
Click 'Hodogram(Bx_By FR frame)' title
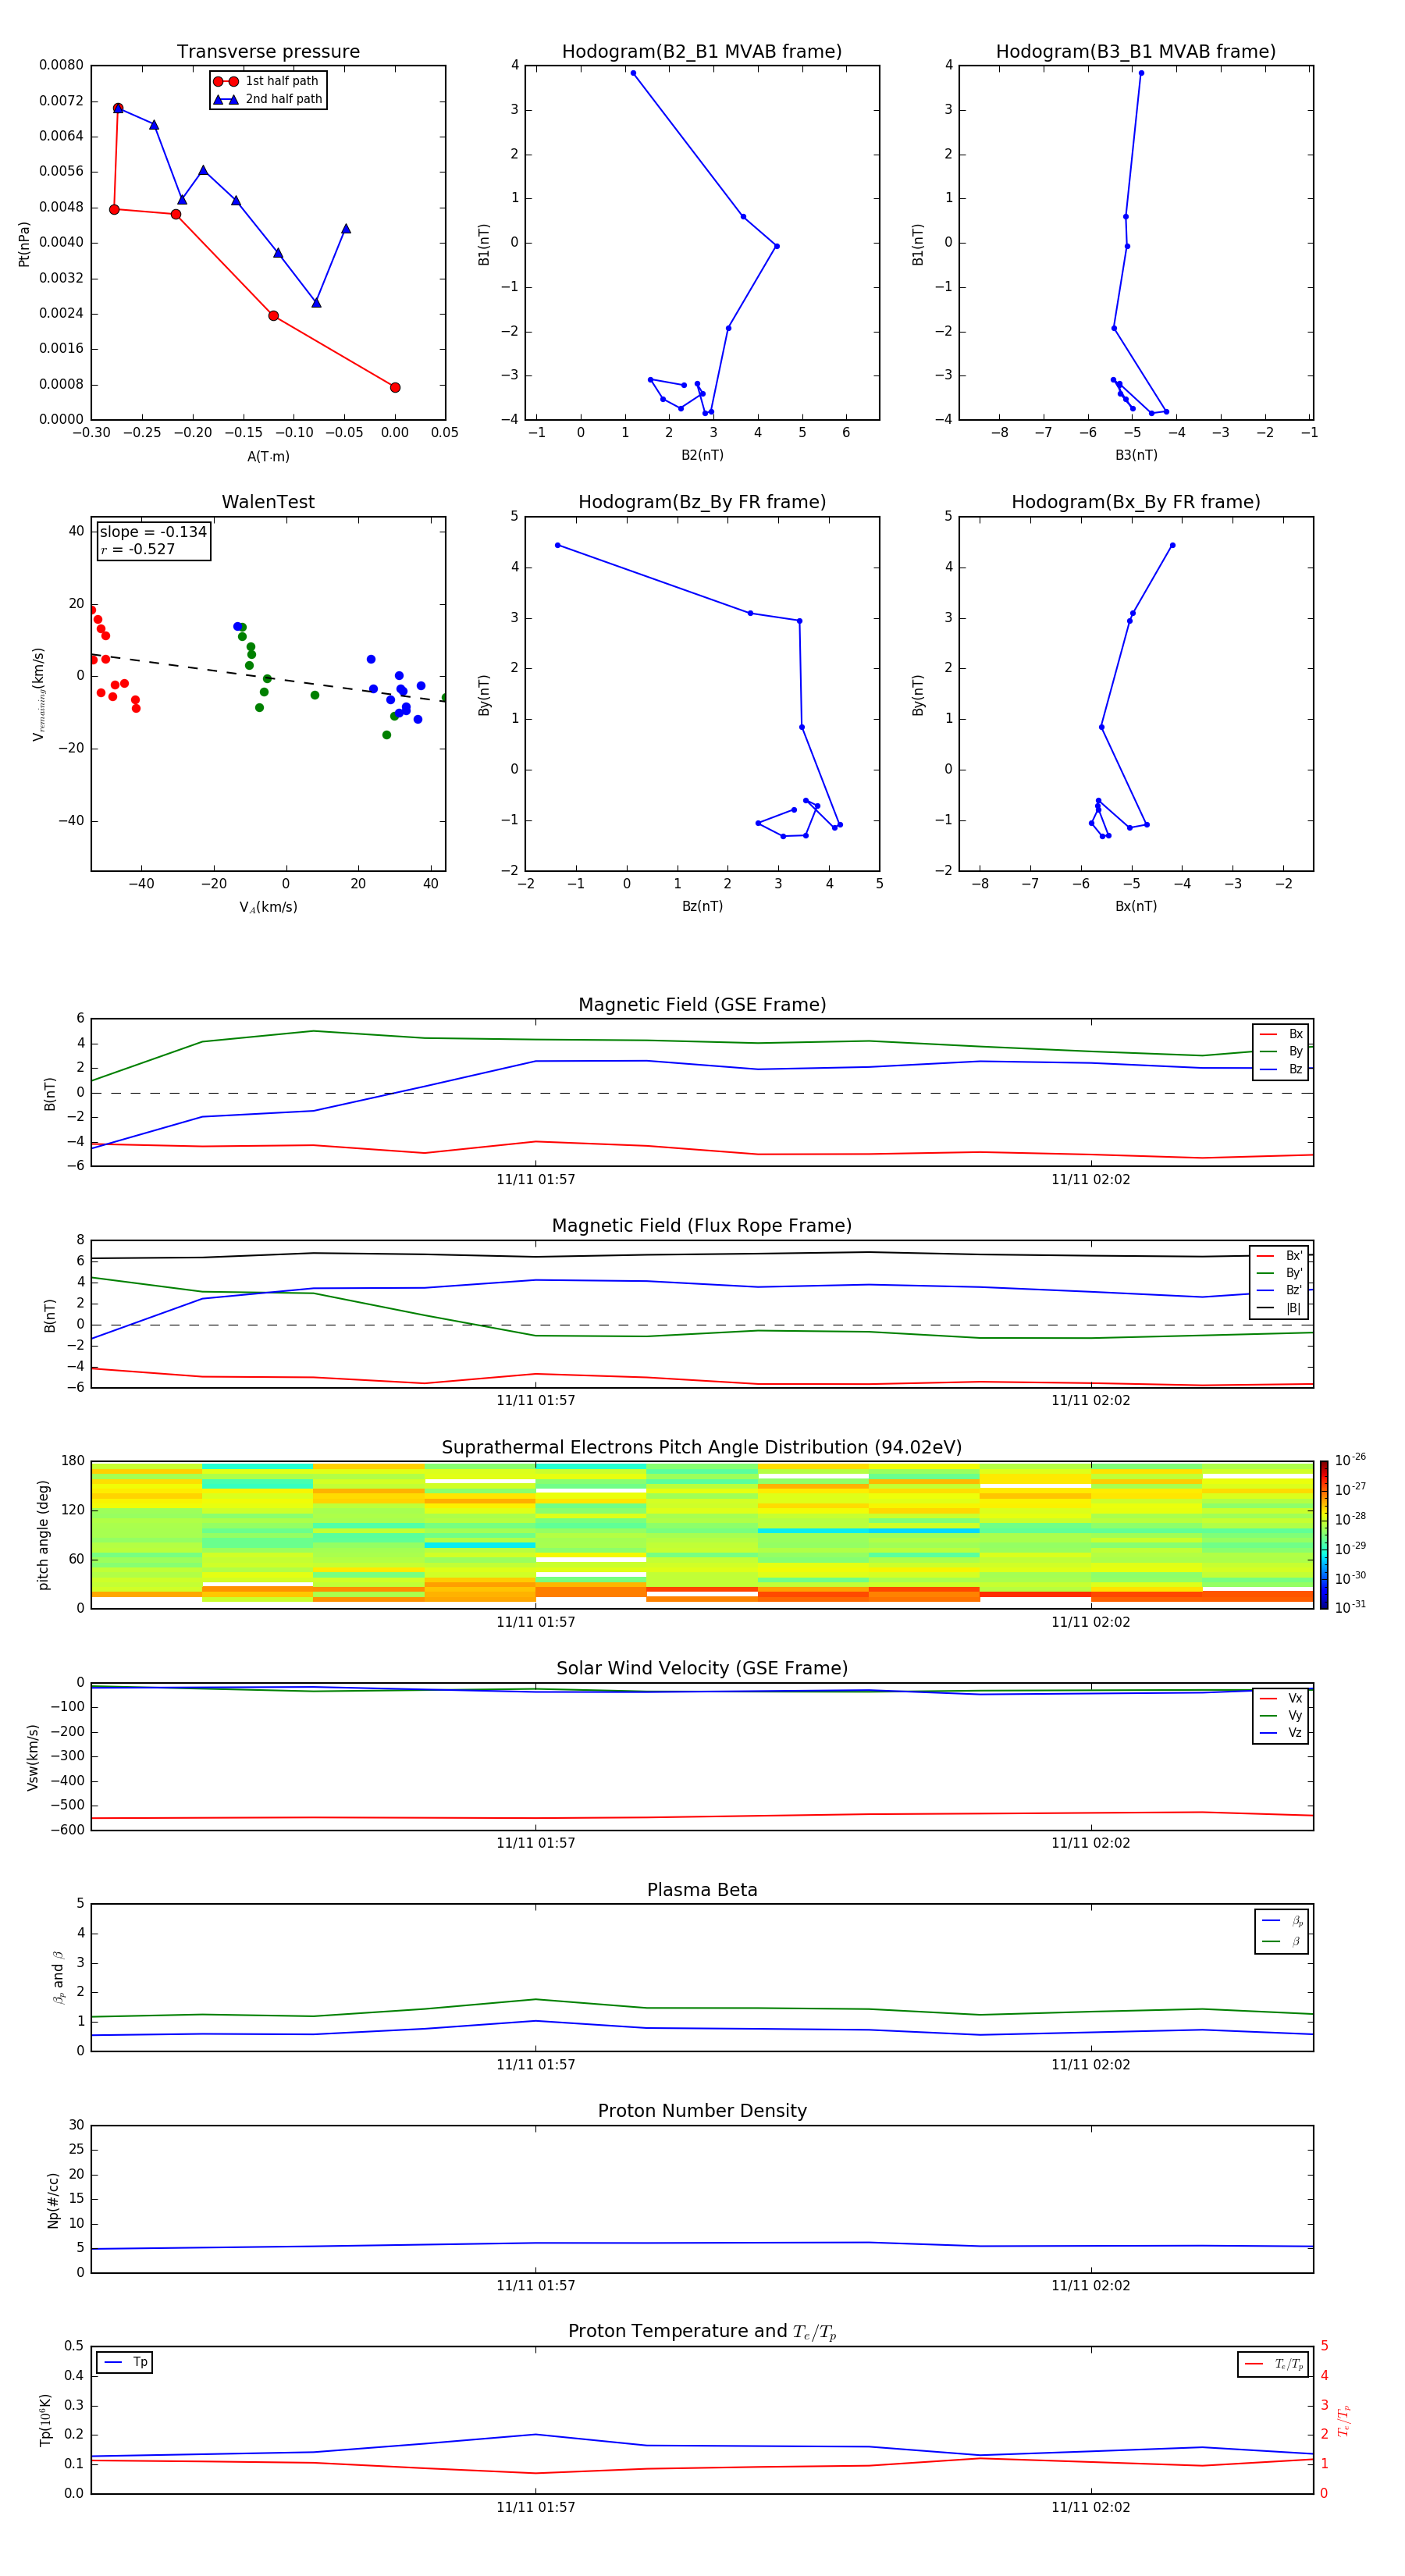(x=1136, y=502)
